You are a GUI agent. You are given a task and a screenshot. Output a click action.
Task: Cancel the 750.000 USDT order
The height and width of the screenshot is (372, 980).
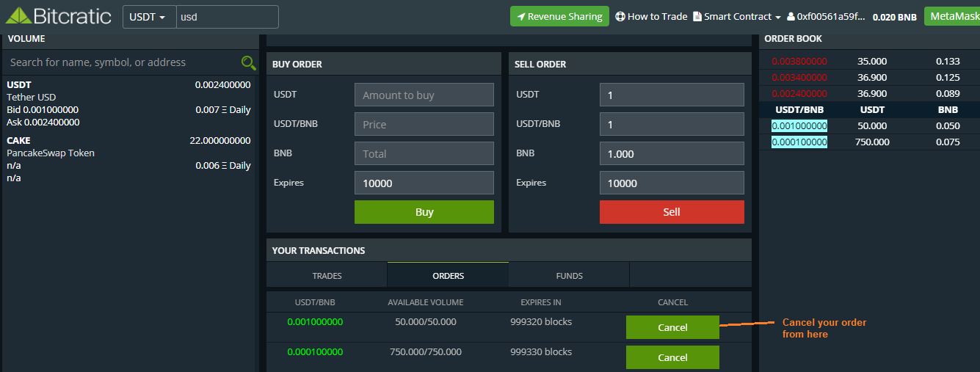point(672,357)
